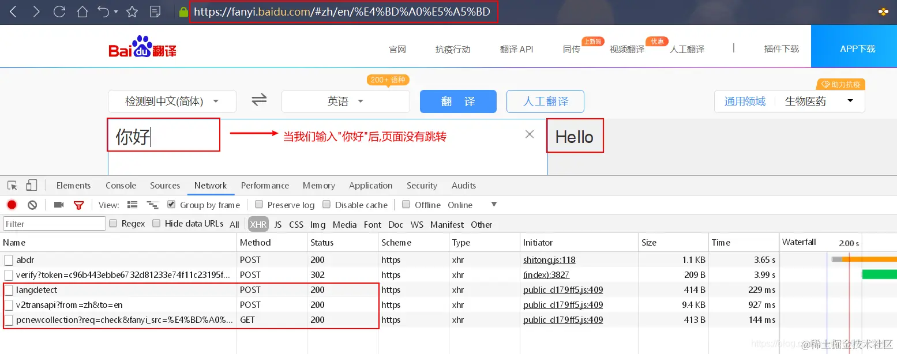This screenshot has height=354, width=897.
Task: Click the browser URL address bar
Action: click(x=343, y=12)
